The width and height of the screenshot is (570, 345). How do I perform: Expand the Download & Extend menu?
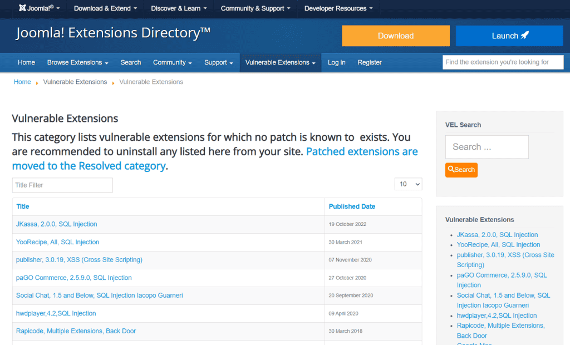[105, 8]
